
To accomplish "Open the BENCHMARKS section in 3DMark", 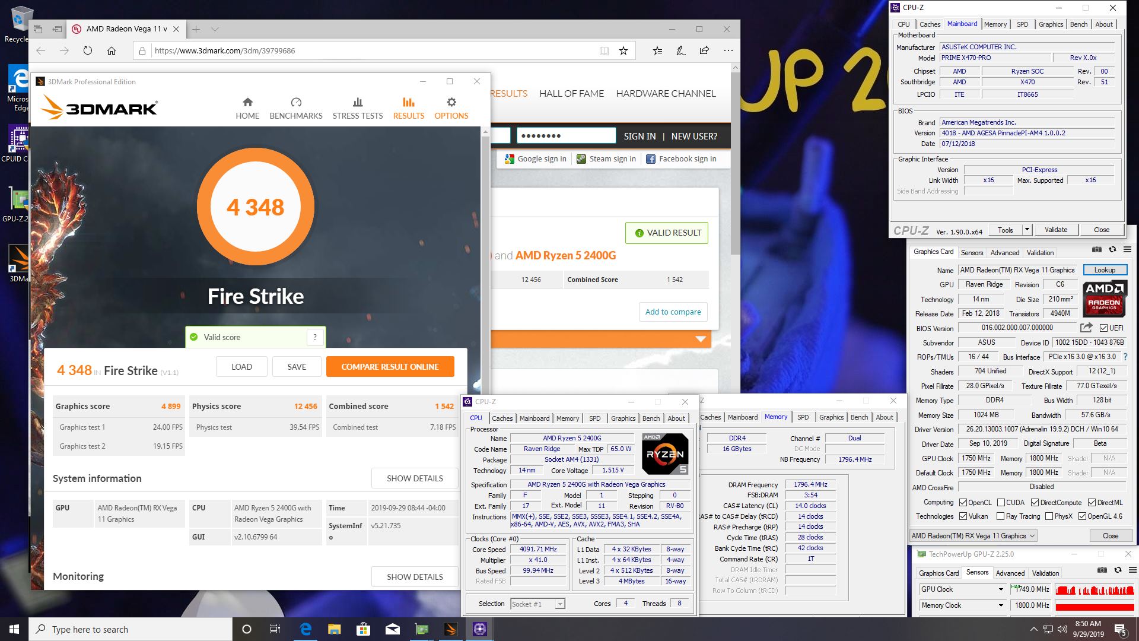I will click(x=296, y=109).
